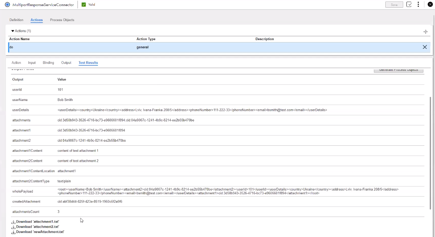Click the Output column header
435x237 pixels.
point(18,80)
